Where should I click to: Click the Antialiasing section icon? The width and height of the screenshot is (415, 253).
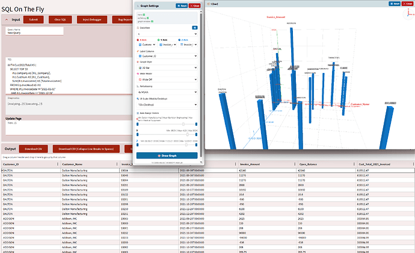[x=138, y=86]
